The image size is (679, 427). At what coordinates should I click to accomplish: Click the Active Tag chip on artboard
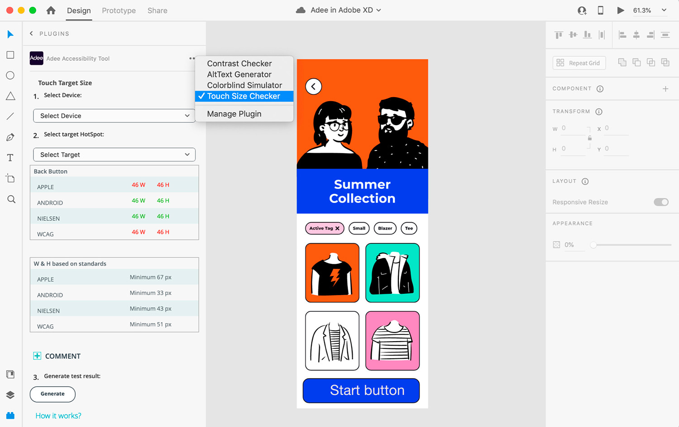pos(325,228)
